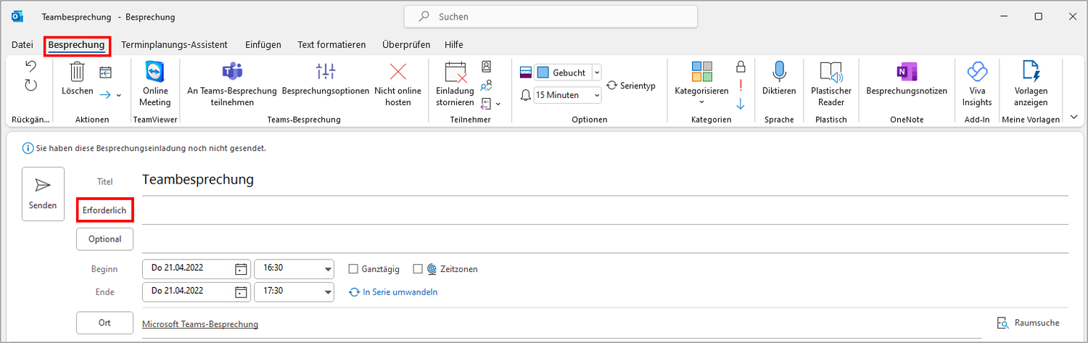Join via An Teams-Besprechung teilnehmen

232,84
